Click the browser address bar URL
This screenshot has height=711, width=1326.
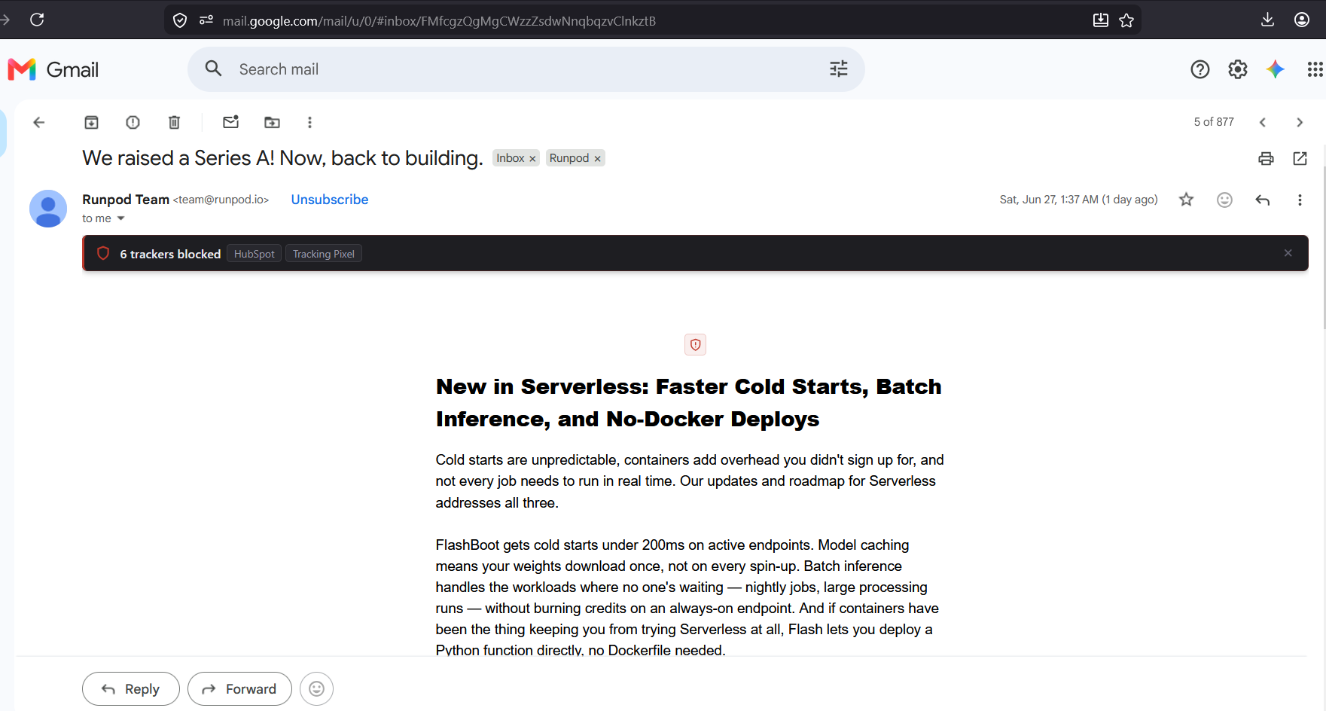coord(439,21)
